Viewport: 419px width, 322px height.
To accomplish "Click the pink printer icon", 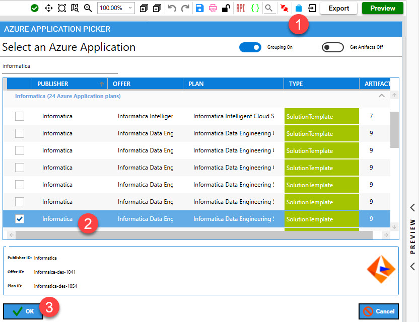I will (213, 8).
